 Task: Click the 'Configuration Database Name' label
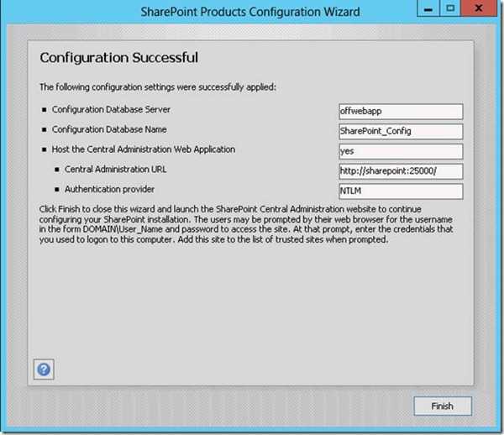[109, 129]
